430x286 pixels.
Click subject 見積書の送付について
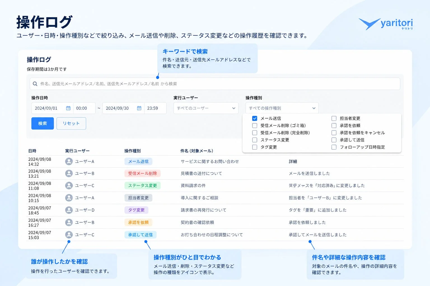201,173
